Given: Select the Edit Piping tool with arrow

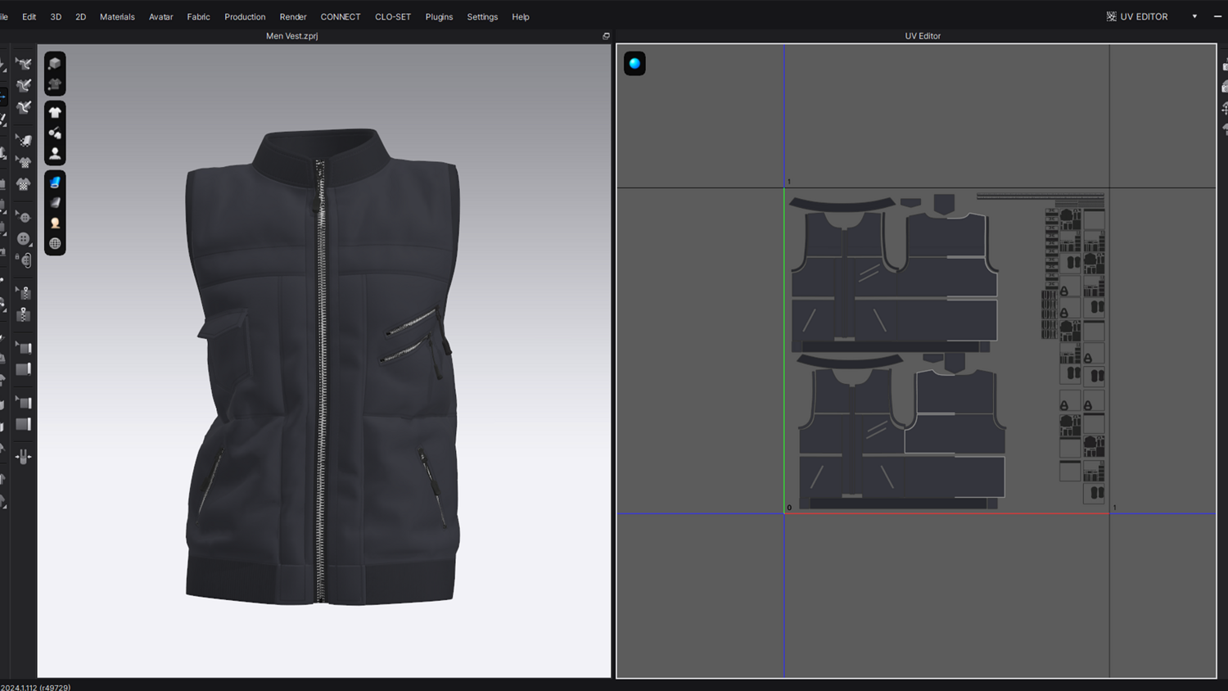Looking at the screenshot, I should tap(23, 403).
